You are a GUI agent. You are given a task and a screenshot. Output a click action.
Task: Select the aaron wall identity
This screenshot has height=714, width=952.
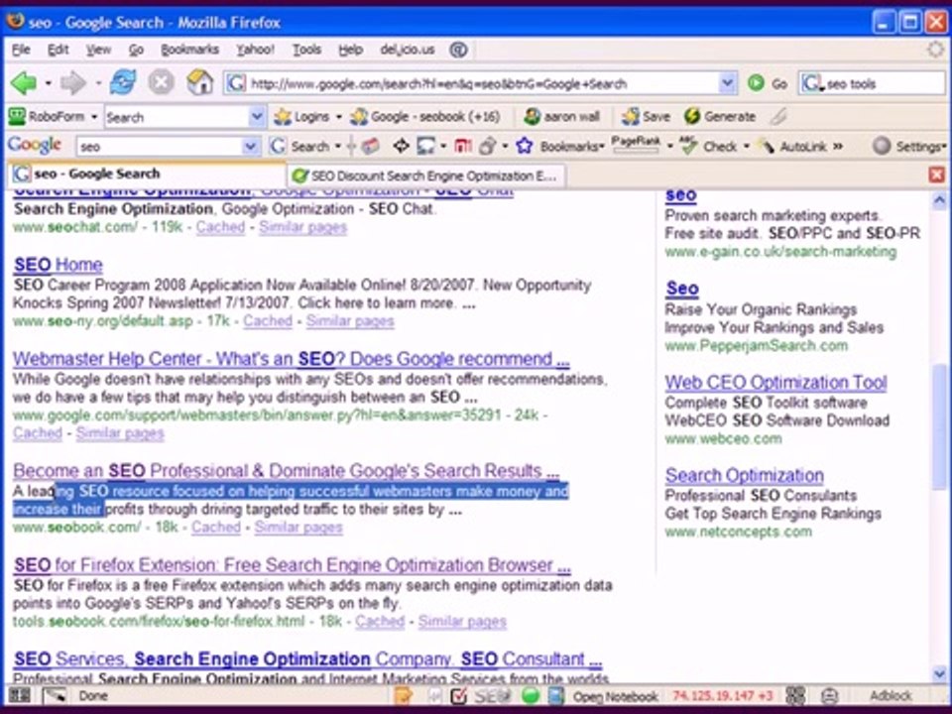tap(562, 117)
